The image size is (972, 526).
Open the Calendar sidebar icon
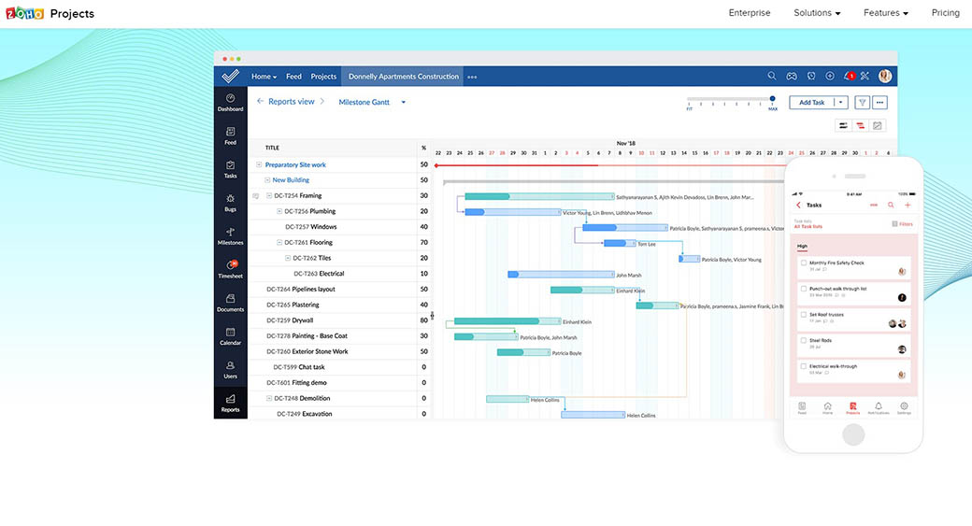coord(230,336)
